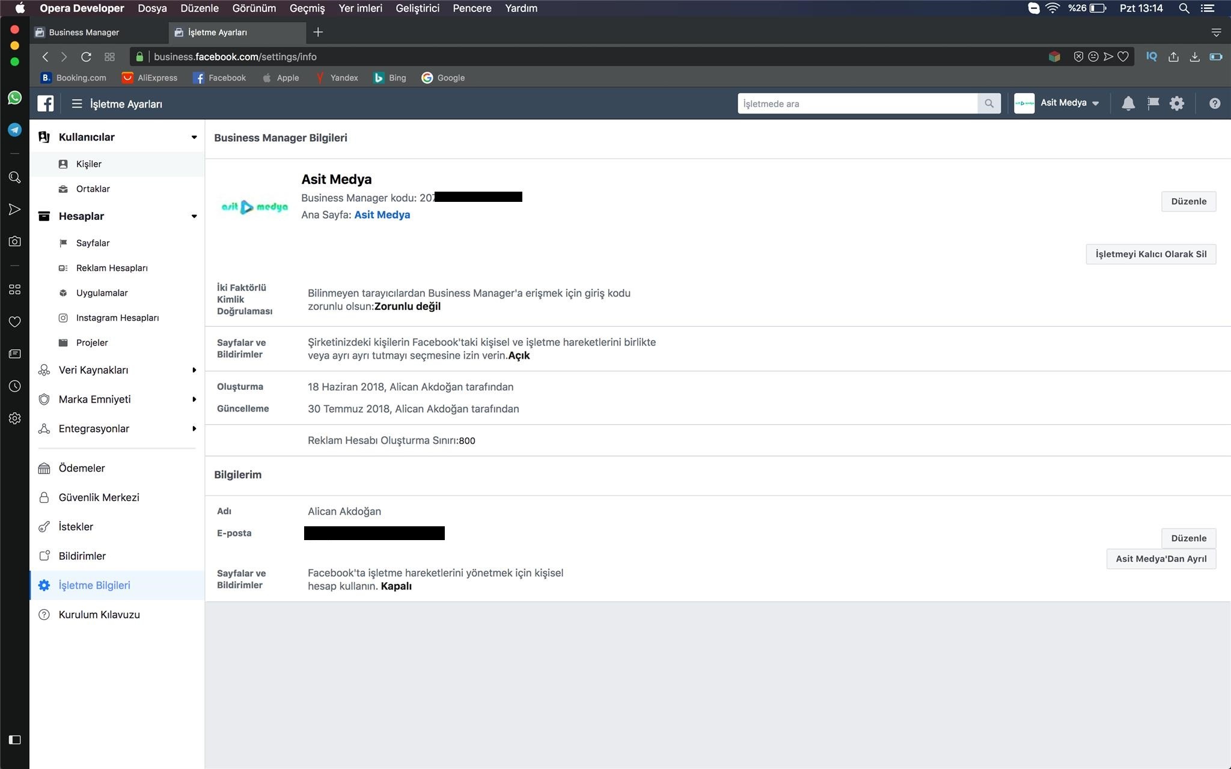Screen dimensions: 1231x769
Task: Open the Görünüm menu
Action: (x=254, y=8)
